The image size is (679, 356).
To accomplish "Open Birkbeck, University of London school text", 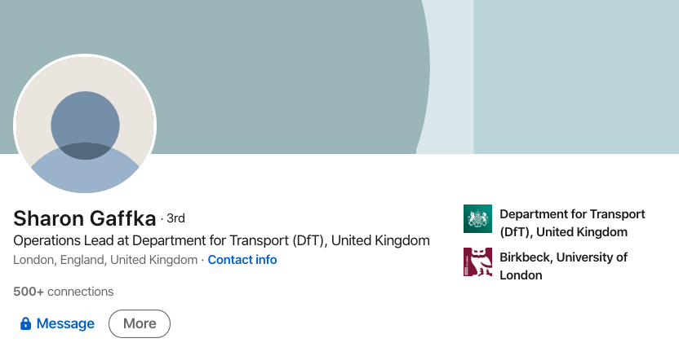I will 563,266.
